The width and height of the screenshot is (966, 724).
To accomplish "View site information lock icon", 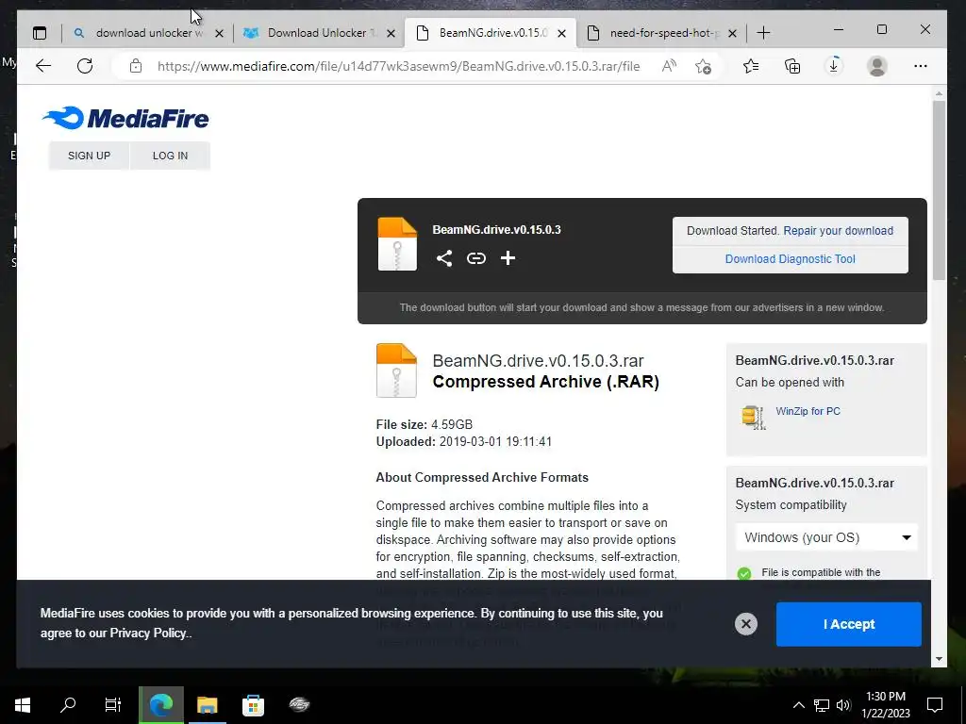I will (x=136, y=66).
